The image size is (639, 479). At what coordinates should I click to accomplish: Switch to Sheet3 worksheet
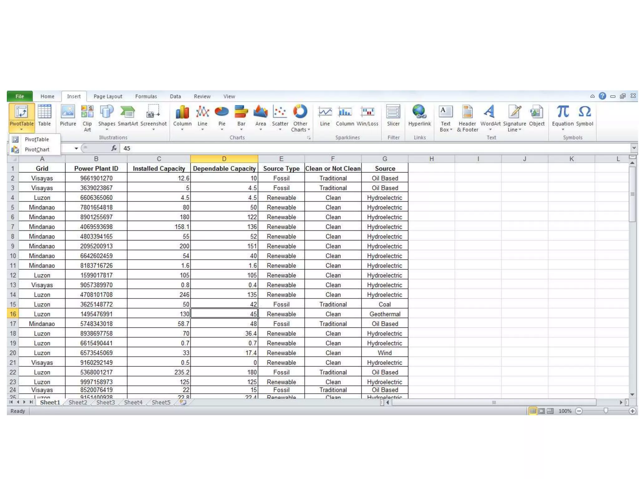105,402
